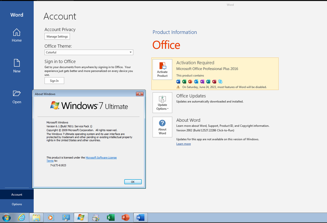Click the licensee name '7-ULTI-61923'

[x=58, y=165]
